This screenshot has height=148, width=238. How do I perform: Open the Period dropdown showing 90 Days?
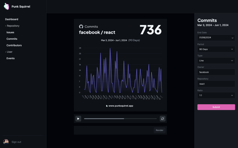pos(216,49)
